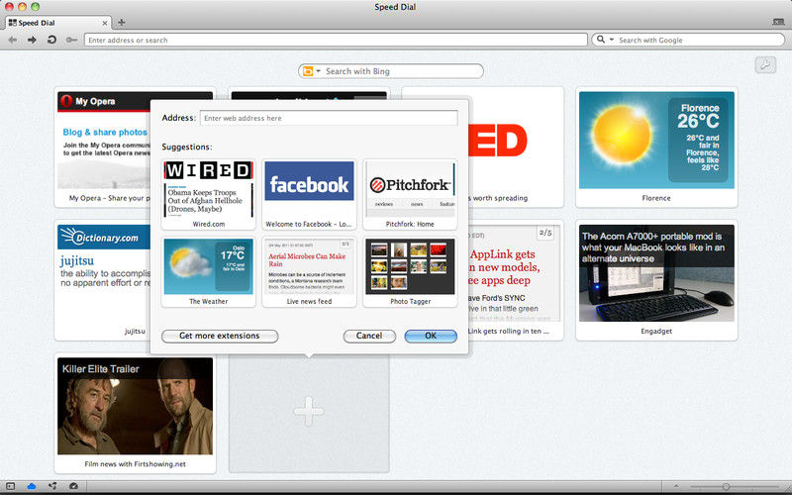Open a new tab with the plus button

pos(121,22)
